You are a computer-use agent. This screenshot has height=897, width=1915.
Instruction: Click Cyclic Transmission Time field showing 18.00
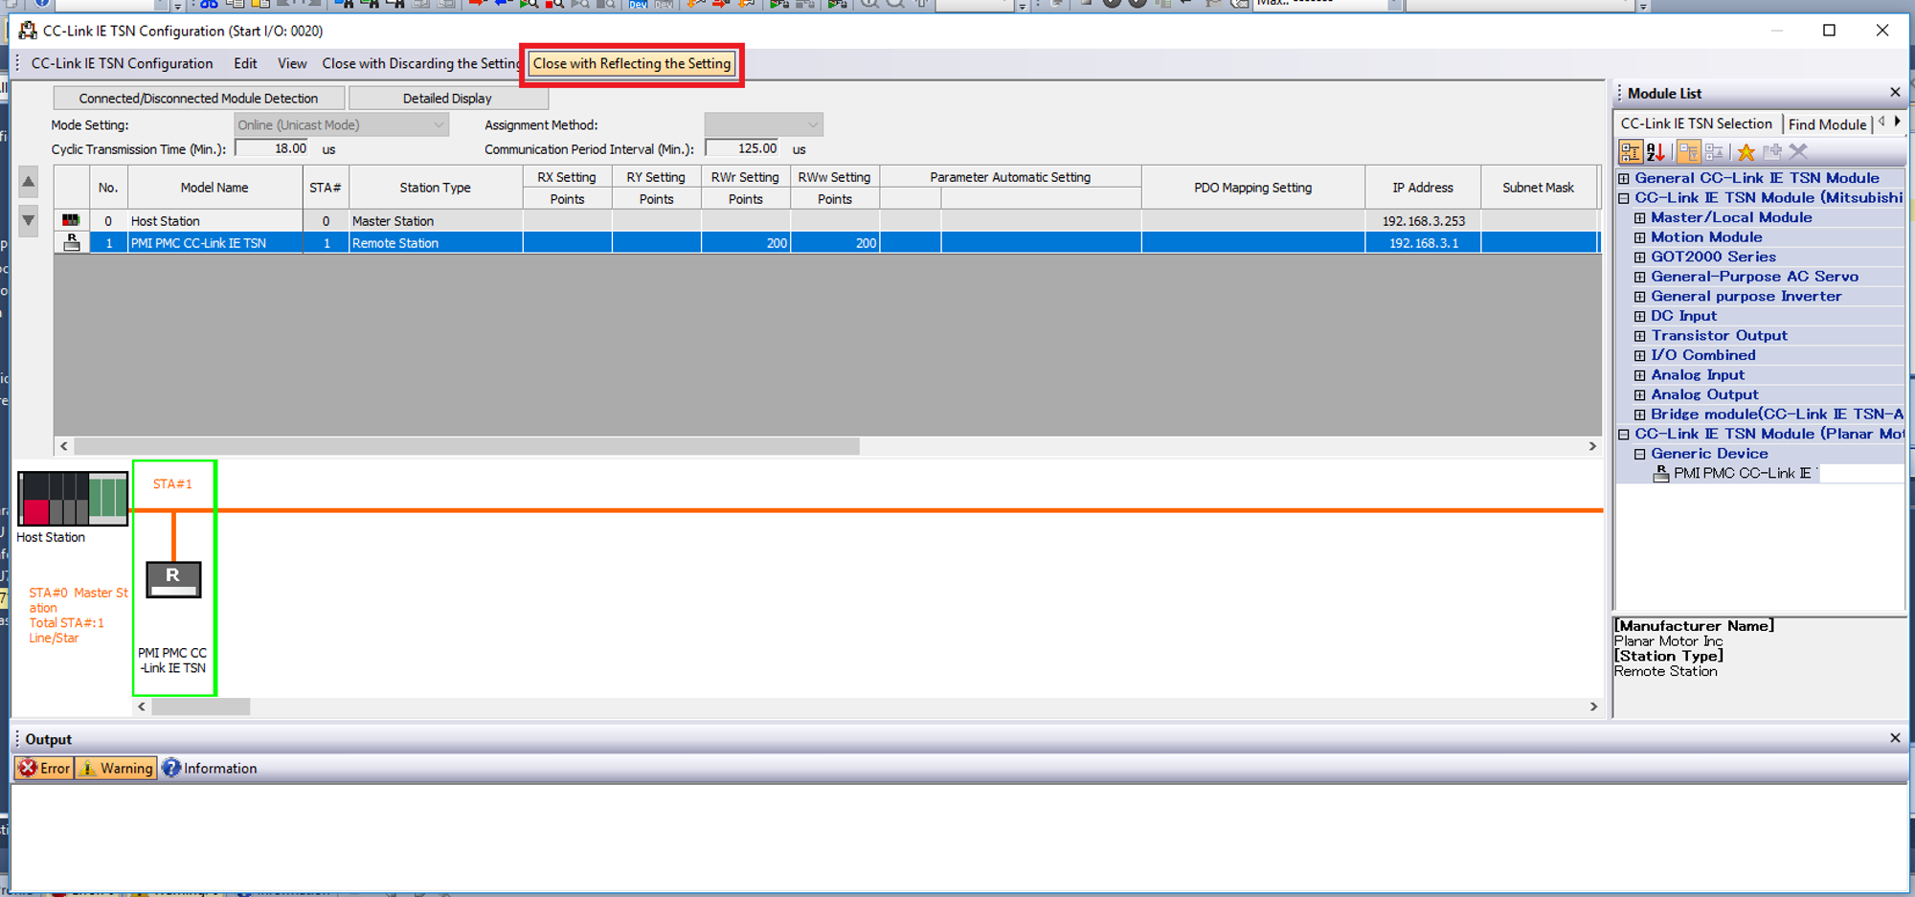point(272,148)
